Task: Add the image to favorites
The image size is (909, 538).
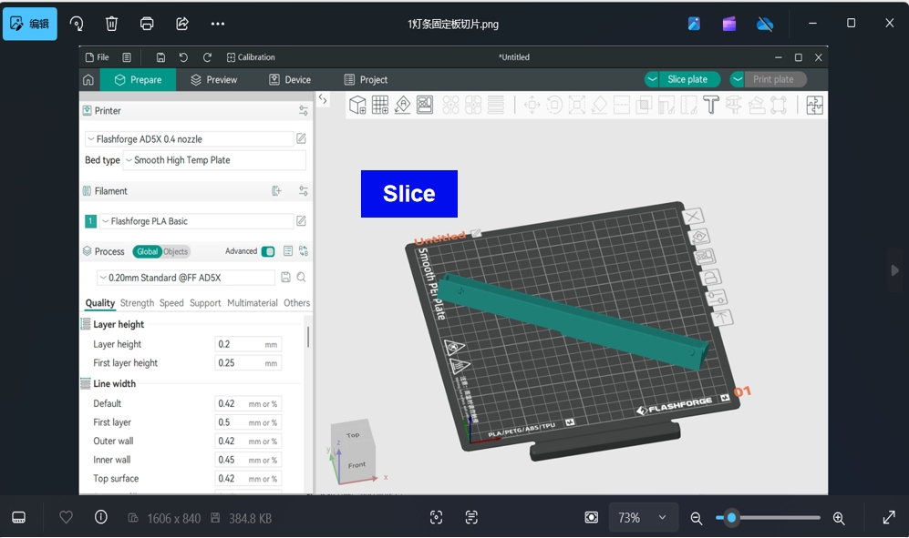Action: tap(66, 517)
